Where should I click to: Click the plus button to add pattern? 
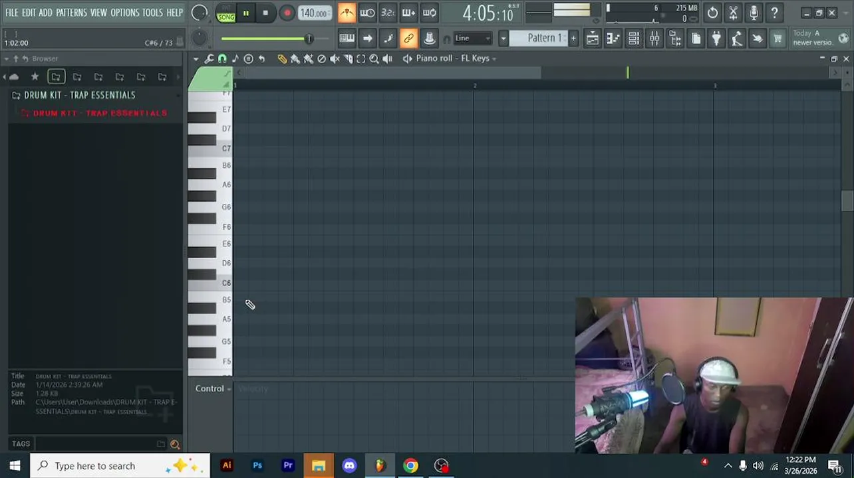pyautogui.click(x=573, y=39)
